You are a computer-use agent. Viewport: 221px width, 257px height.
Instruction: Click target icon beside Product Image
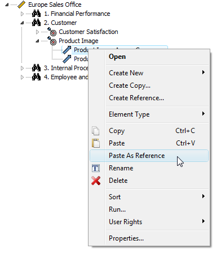coord(52,41)
